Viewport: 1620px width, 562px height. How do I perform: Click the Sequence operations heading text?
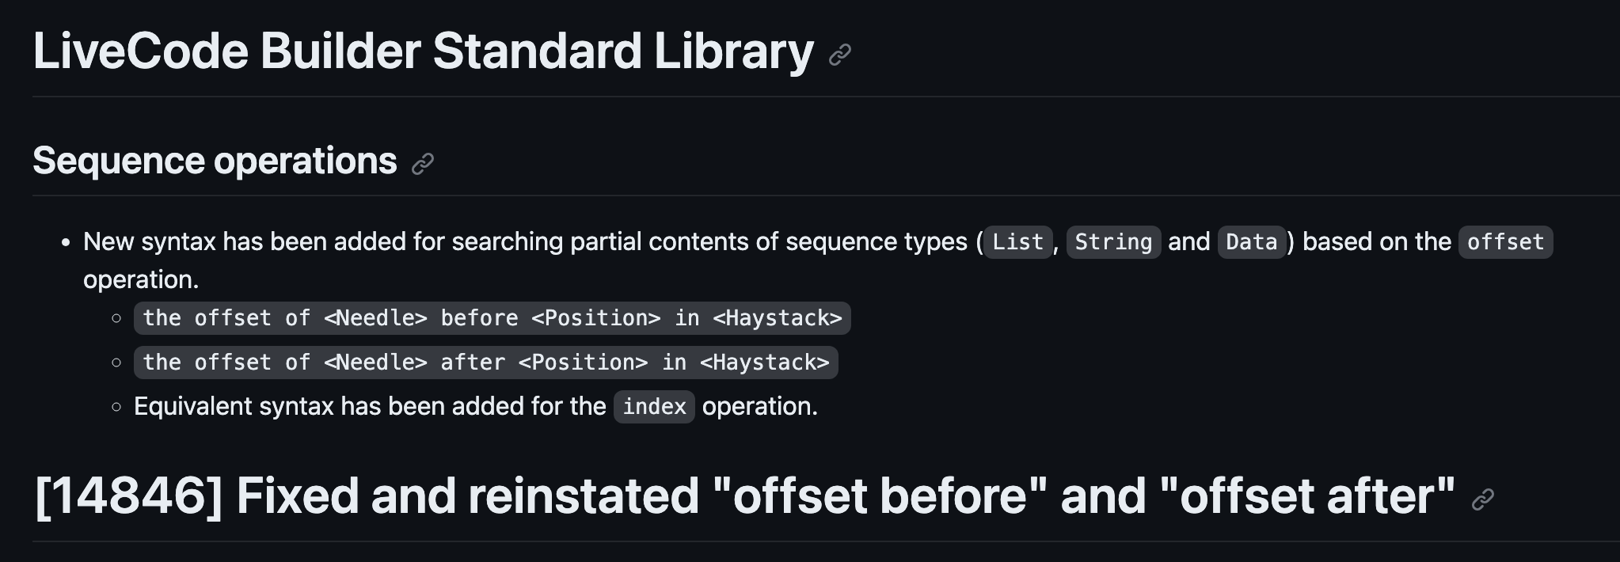tap(215, 161)
